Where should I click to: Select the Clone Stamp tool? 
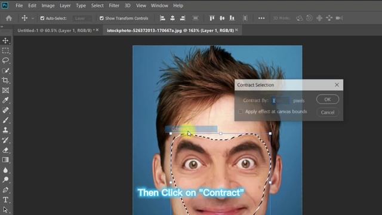(5, 130)
